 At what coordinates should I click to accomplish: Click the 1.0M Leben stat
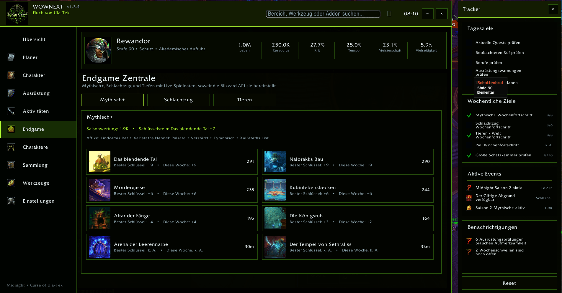(245, 47)
